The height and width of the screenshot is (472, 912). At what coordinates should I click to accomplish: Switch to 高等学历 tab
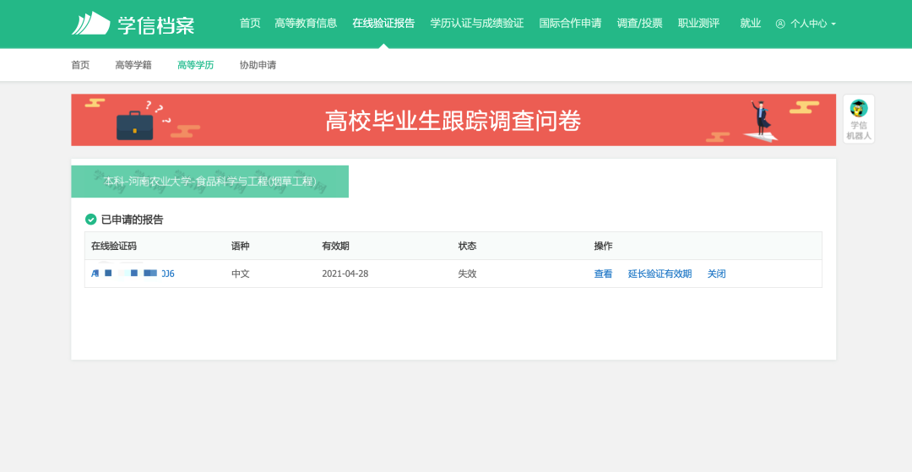(195, 65)
